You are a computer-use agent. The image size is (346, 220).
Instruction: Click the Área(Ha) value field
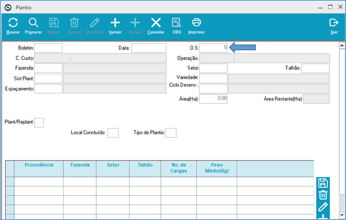tap(213, 99)
